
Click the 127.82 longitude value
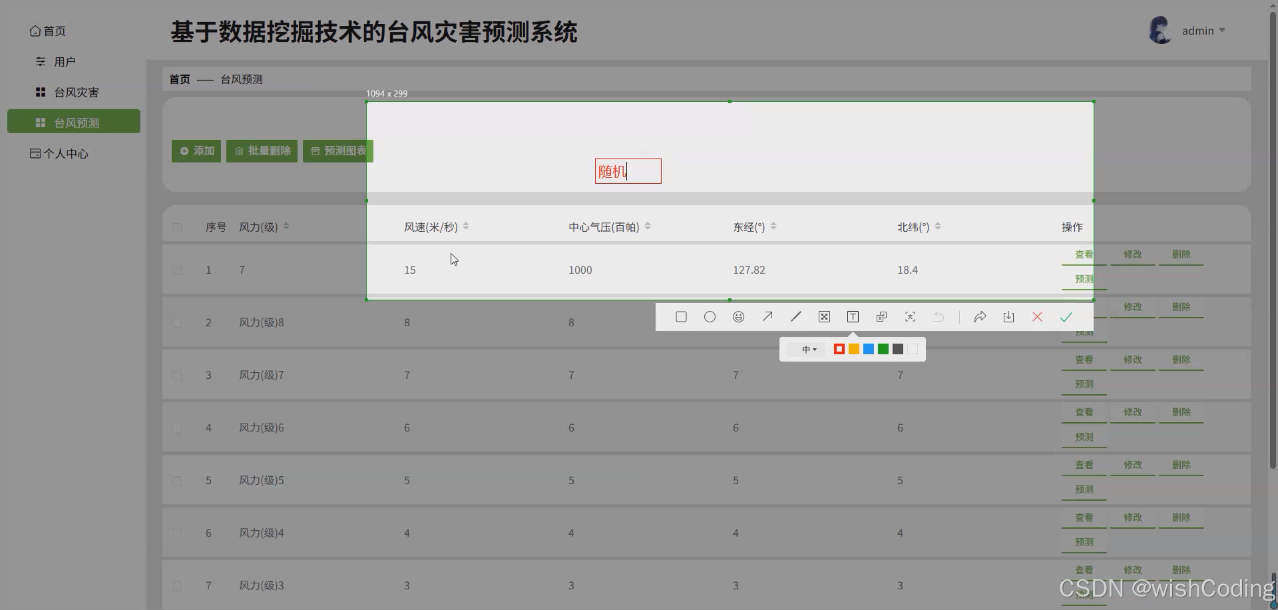749,270
